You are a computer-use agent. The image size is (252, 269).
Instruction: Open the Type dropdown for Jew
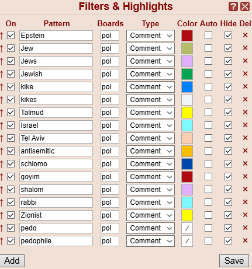point(150,48)
